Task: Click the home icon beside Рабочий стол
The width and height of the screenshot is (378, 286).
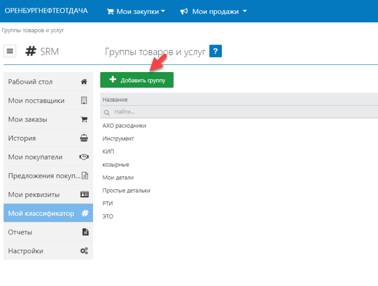Action: pos(84,82)
